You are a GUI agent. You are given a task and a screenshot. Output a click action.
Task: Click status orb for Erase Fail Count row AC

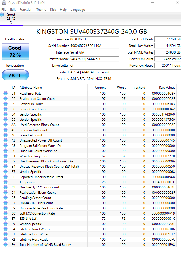[5, 135]
